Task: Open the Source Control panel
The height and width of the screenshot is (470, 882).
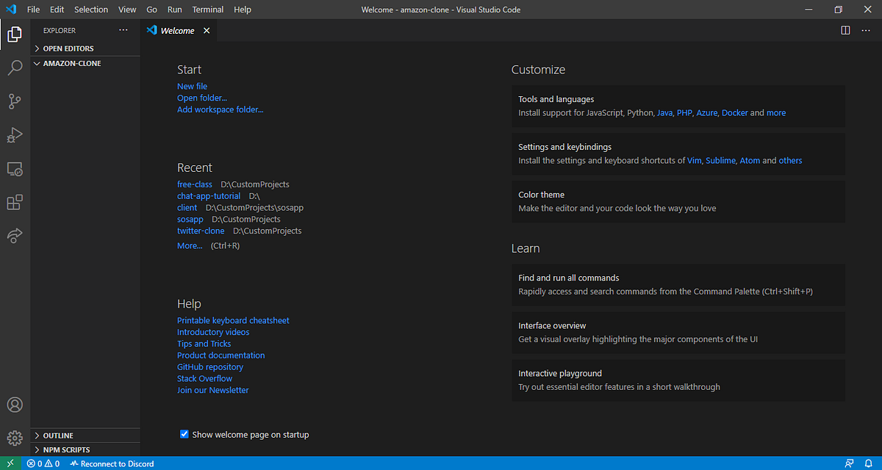Action: tap(15, 101)
